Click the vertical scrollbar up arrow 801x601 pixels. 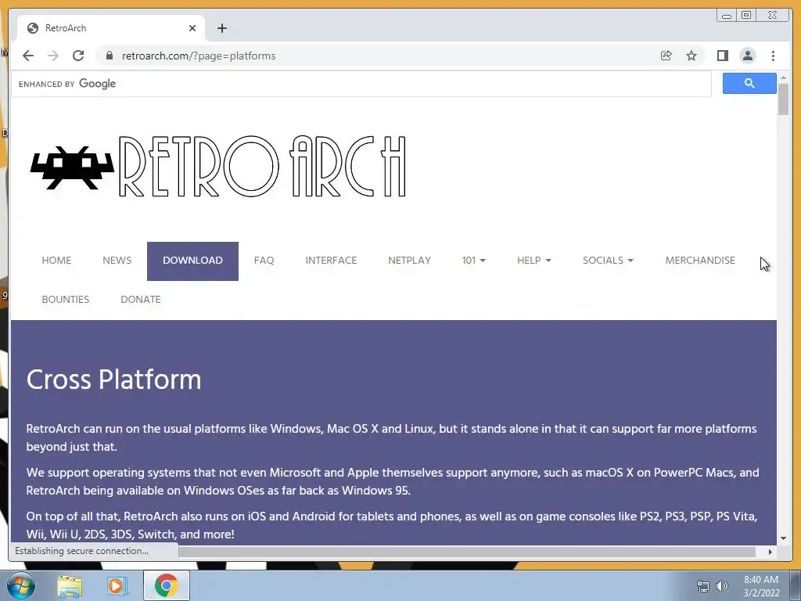[783, 78]
